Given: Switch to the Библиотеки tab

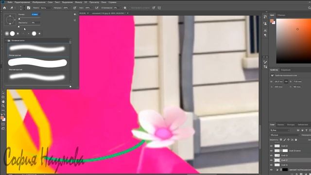Looking at the screenshot, I should [x=303, y=124].
